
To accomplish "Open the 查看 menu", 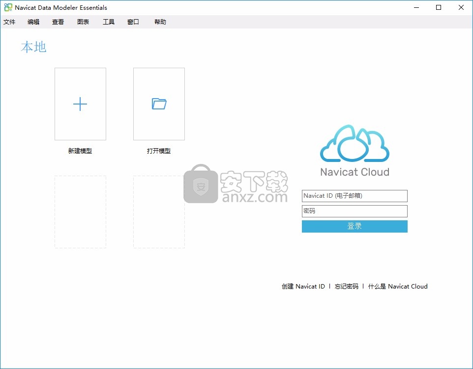I will click(58, 22).
